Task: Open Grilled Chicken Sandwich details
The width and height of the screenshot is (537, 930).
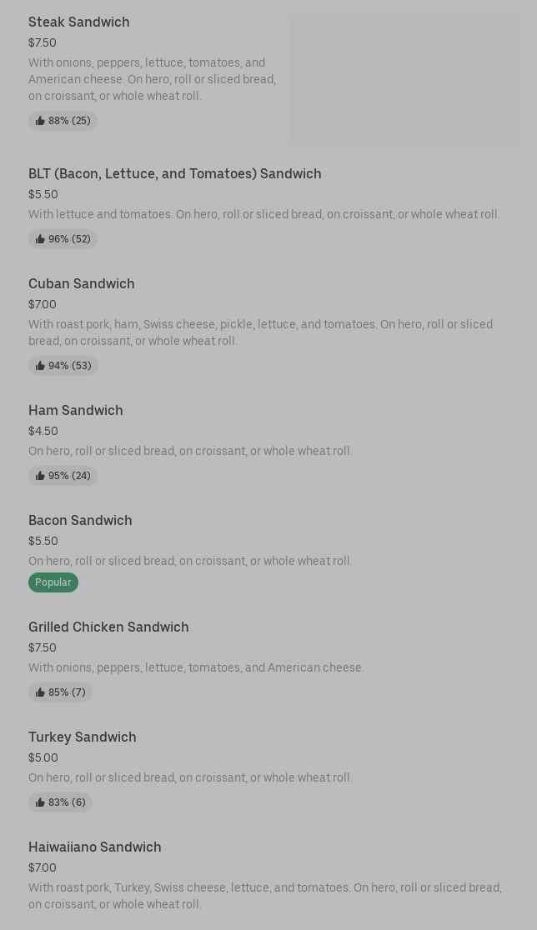Action: click(x=108, y=627)
